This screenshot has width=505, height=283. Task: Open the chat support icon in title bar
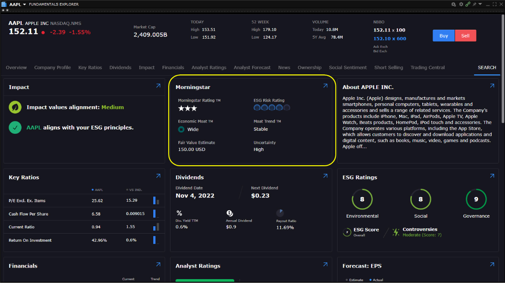[x=453, y=4]
